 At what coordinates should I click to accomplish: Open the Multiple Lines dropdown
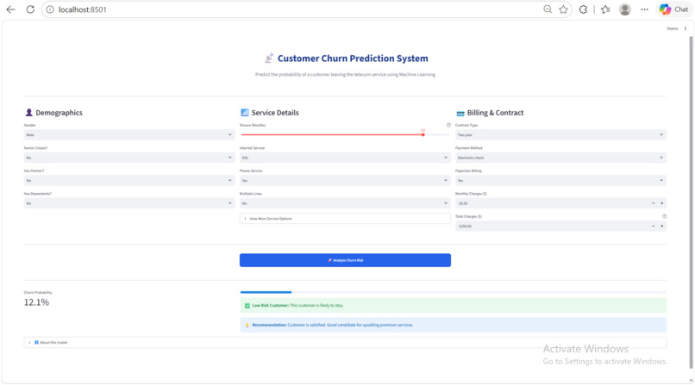345,203
